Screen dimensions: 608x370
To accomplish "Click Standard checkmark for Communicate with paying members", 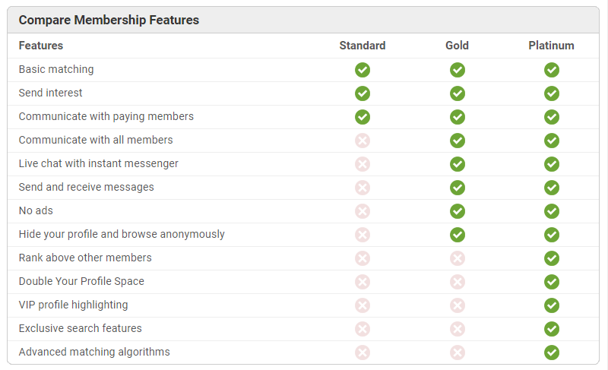I will tap(363, 117).
